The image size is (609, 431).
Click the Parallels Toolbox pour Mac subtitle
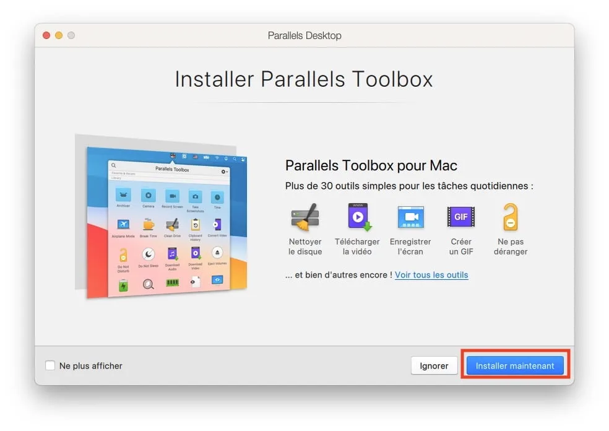[371, 165]
